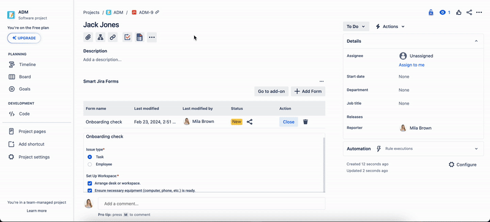
Task: Uncheck Arrange desk or workspace checkbox
Action: pos(89,183)
